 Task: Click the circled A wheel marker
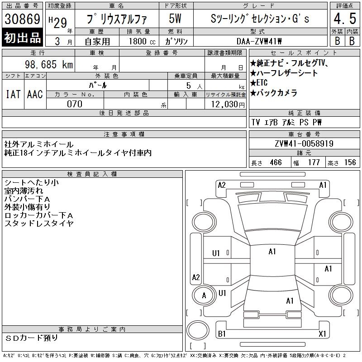tap(204, 295)
